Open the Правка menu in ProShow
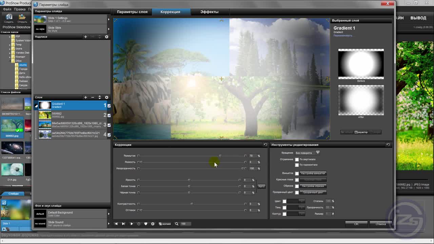 point(20,9)
